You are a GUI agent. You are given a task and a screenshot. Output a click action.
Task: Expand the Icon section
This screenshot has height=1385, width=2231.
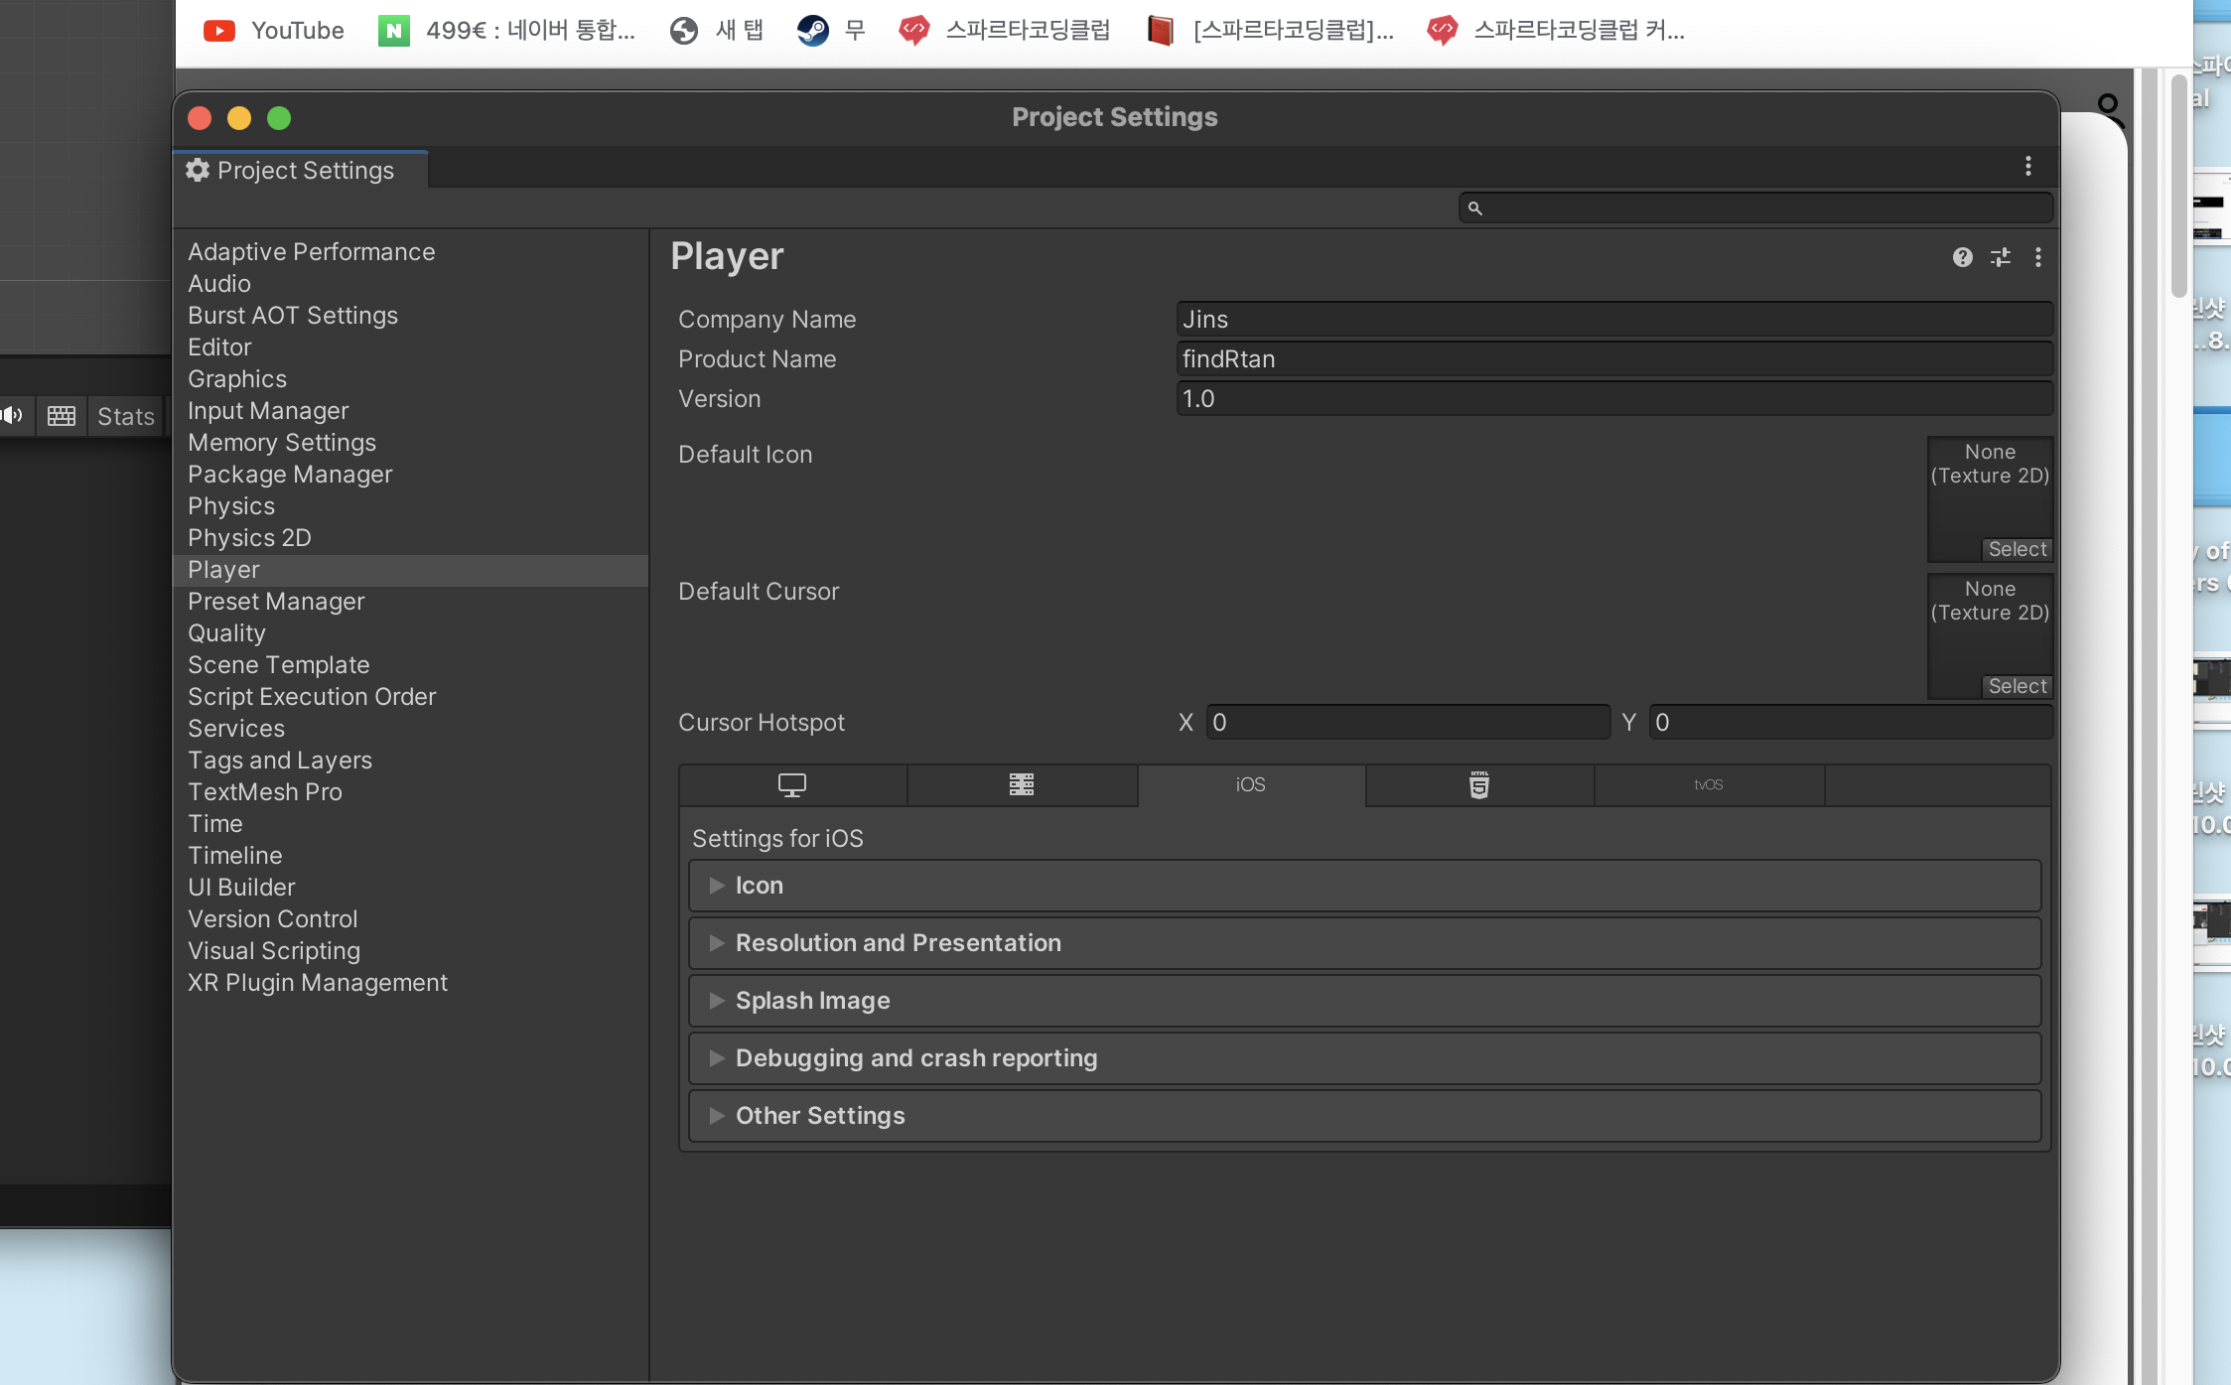pyautogui.click(x=1364, y=886)
